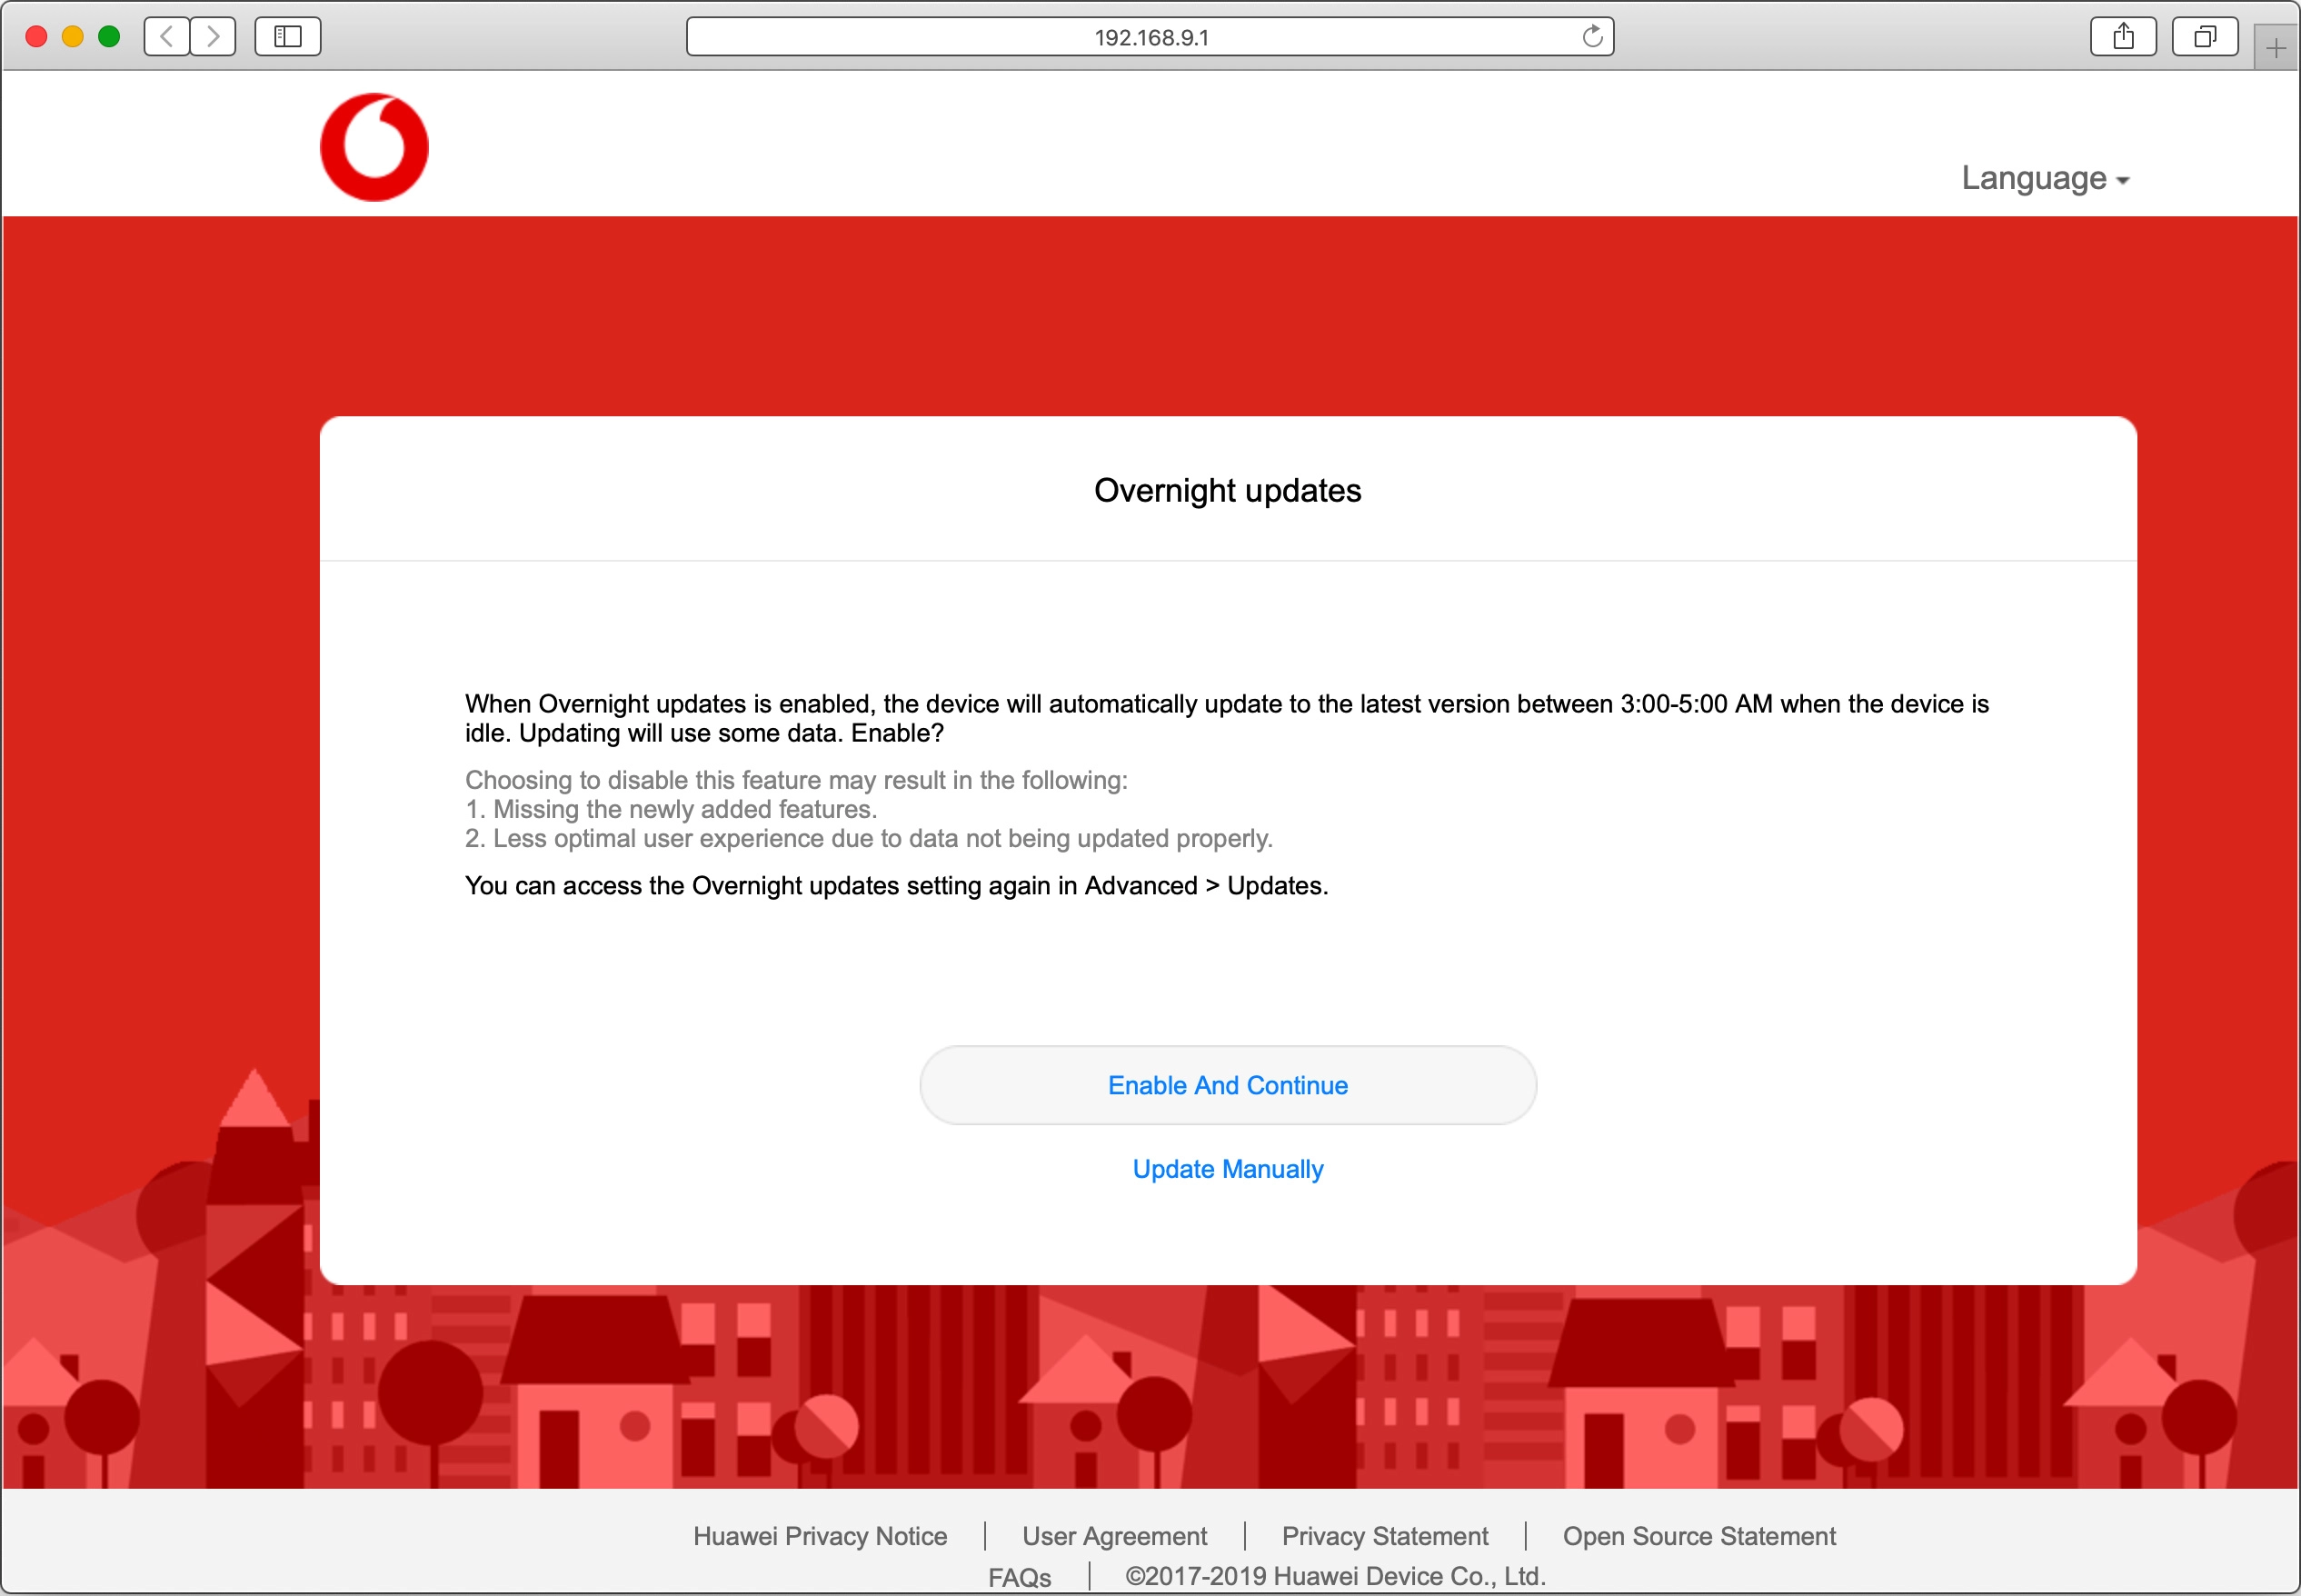Click 'When Overnight updates is enabled' paragraph
2301x1596 pixels.
pyautogui.click(x=1227, y=719)
